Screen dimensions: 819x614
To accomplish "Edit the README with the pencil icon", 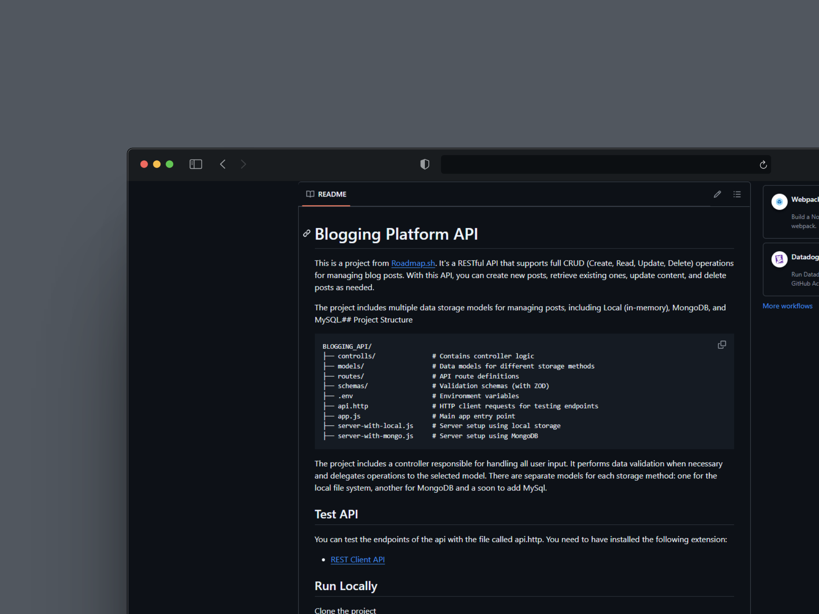I will [717, 194].
